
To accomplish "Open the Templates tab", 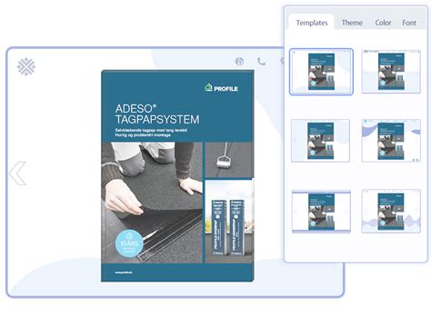I will point(312,23).
